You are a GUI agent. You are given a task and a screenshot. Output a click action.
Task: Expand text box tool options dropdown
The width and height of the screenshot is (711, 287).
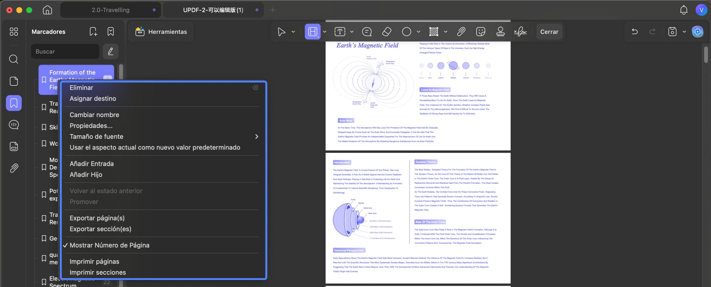[x=352, y=32]
